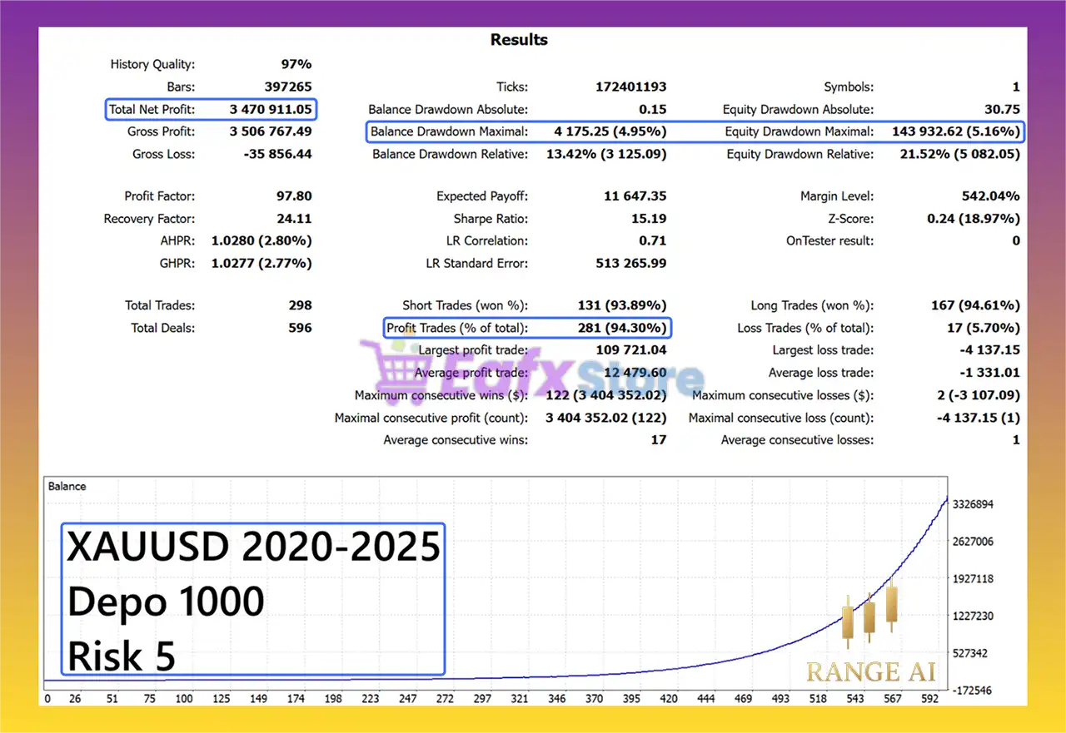Select Equity Drawdown Absolute value 30.75
Viewport: 1066px width, 733px height.
click(x=1003, y=109)
